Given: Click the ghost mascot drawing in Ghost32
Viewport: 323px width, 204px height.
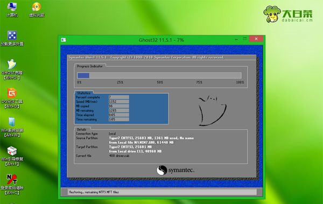Looking at the screenshot, I should click(212, 110).
